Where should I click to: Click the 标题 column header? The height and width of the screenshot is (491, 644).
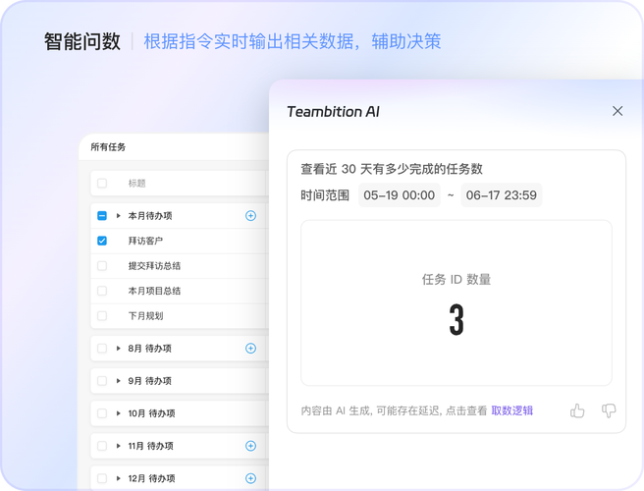click(x=136, y=184)
